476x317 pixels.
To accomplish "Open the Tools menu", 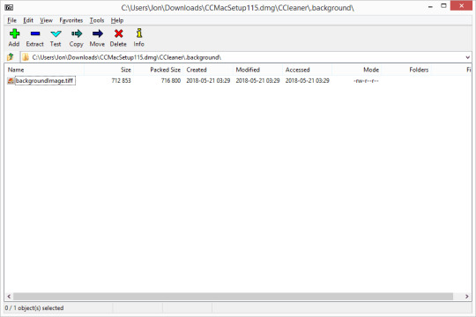I will click(97, 20).
